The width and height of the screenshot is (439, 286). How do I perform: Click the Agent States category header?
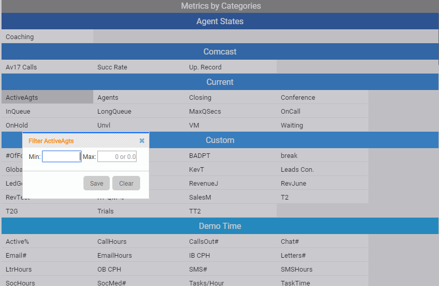click(x=220, y=22)
